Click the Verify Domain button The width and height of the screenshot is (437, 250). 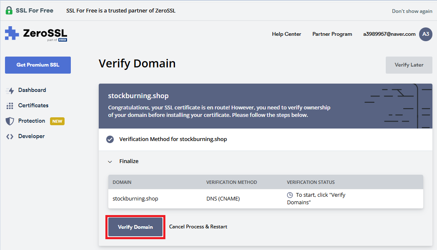135,227
